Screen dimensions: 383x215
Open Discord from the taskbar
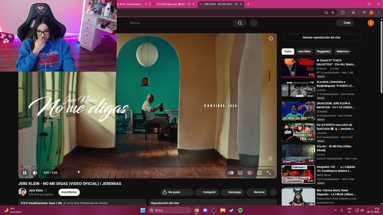point(205,210)
